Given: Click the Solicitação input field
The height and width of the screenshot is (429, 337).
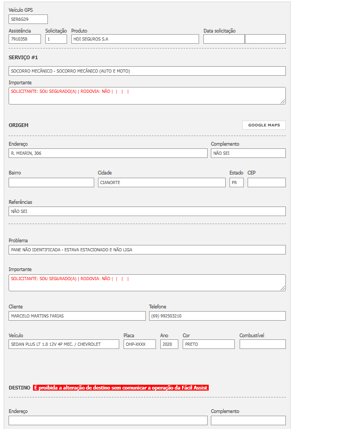Looking at the screenshot, I should 56,39.
